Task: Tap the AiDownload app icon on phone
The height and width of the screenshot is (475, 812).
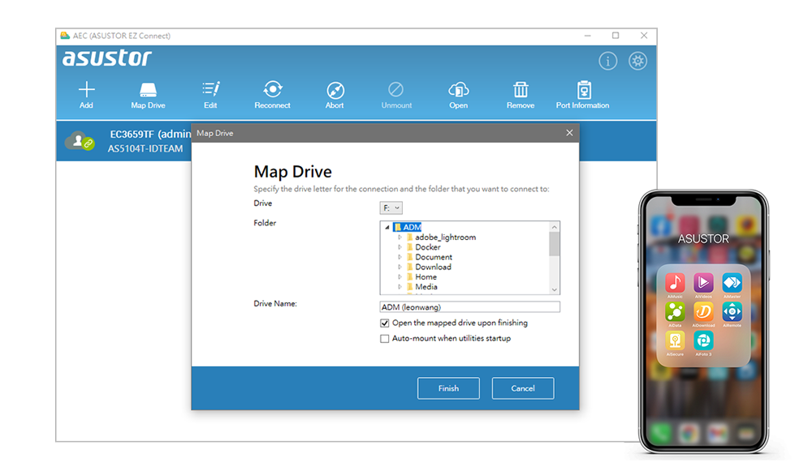Action: tap(703, 312)
